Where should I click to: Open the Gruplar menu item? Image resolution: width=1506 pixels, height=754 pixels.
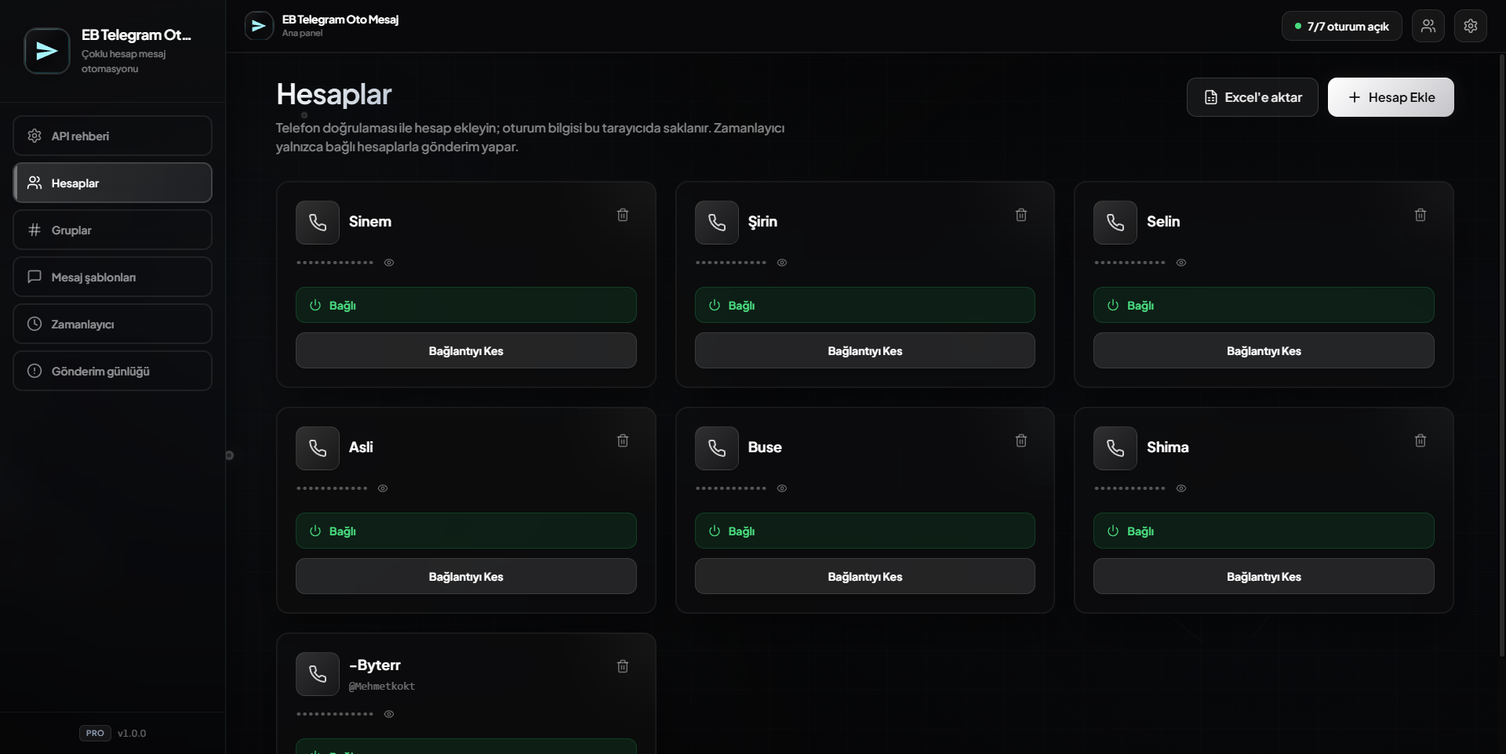coord(112,230)
